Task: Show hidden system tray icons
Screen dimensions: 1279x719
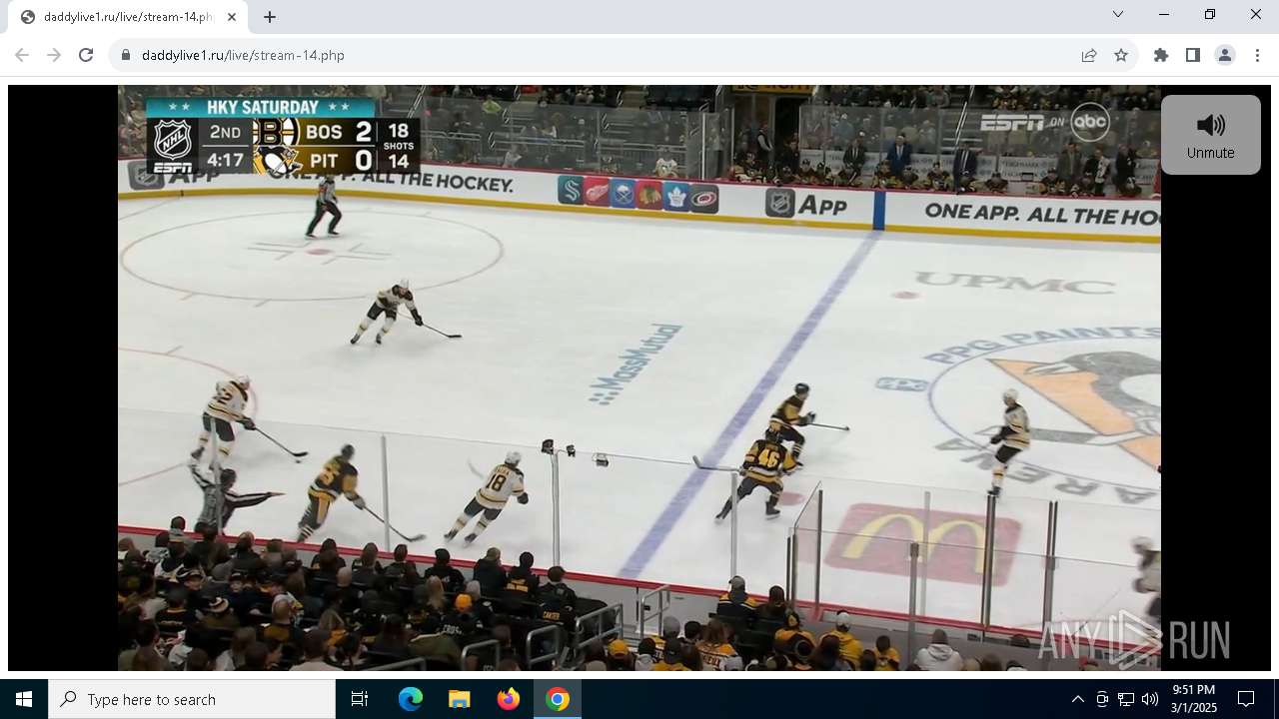Action: point(1077,699)
